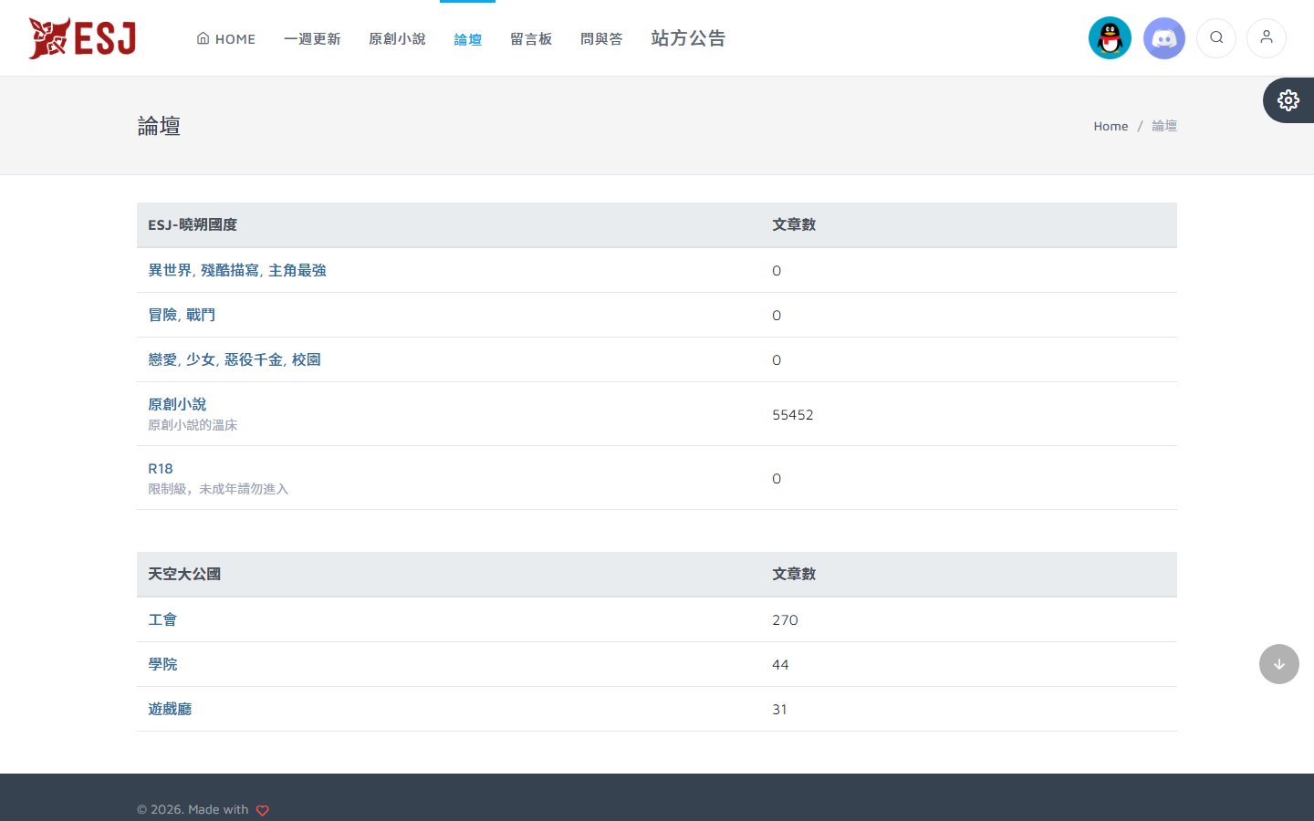Click 原創小說的溫床 description text
Image resolution: width=1314 pixels, height=821 pixels.
tap(193, 425)
